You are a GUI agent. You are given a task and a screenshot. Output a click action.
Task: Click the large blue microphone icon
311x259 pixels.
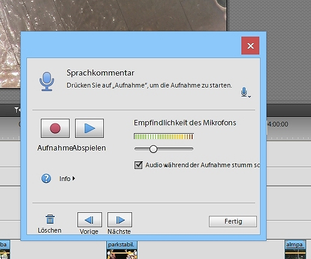(x=47, y=82)
